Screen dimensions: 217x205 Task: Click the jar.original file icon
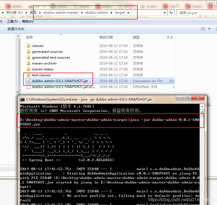click(29, 87)
